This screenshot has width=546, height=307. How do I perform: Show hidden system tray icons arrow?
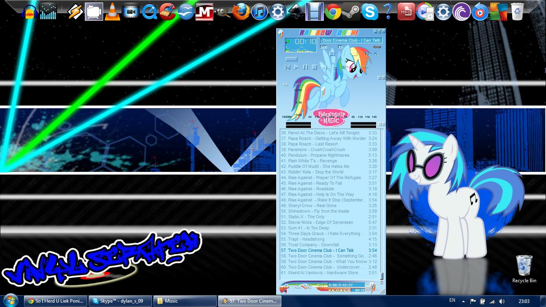pyautogui.click(x=463, y=301)
